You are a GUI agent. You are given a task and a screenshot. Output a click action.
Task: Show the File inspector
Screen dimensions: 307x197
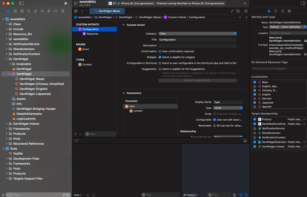tap(269, 11)
